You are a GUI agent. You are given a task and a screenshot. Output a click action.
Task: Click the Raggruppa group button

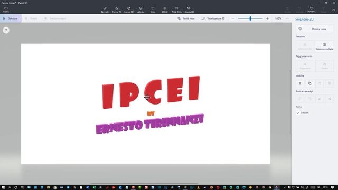tap(305, 65)
